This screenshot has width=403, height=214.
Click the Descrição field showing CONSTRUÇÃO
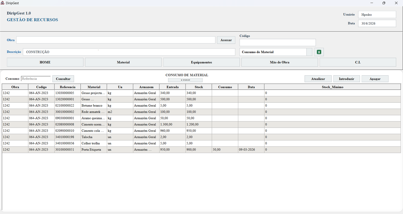(x=129, y=52)
